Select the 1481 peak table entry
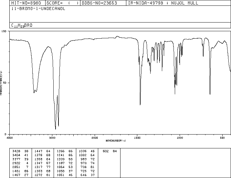Image resolution: width=231 pixels, height=178 pixels. coord(20,171)
